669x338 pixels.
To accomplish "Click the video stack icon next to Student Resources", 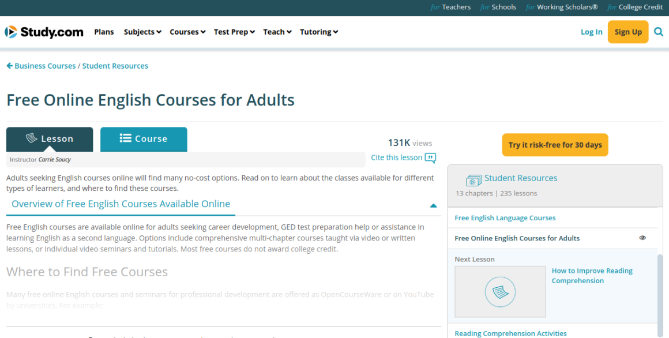I will click(473, 179).
